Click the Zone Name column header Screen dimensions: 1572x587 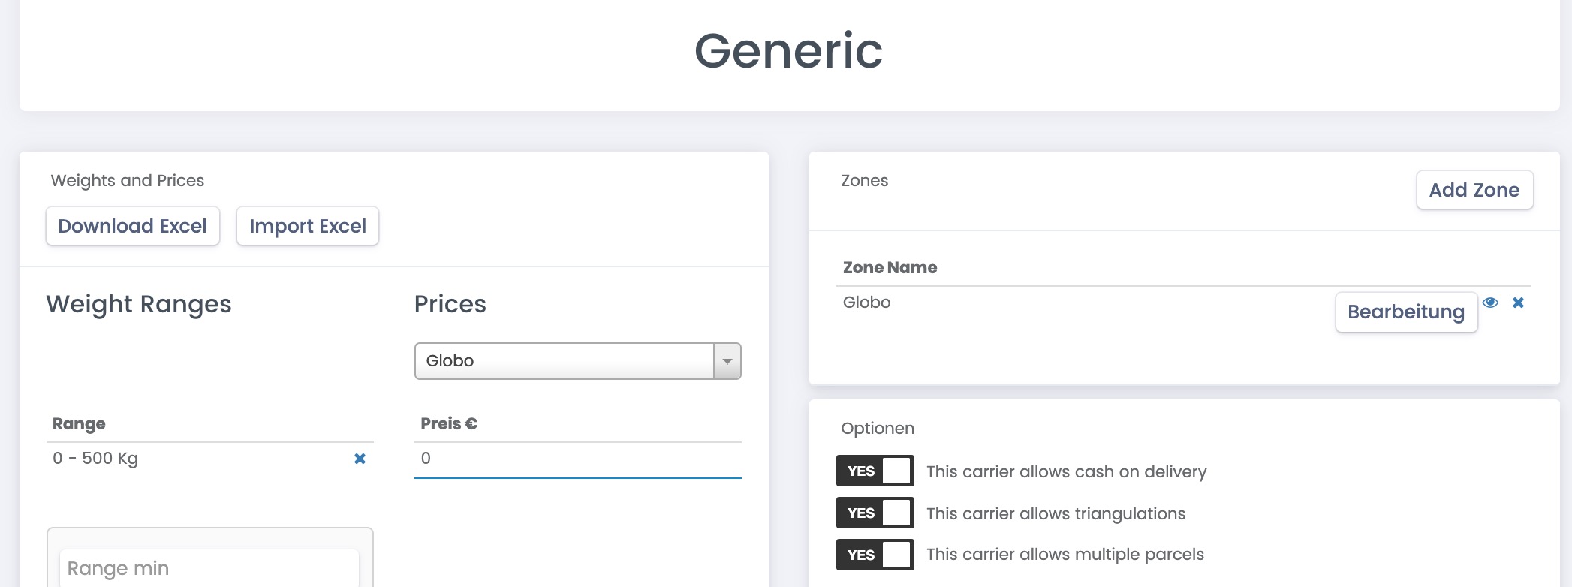coord(890,267)
